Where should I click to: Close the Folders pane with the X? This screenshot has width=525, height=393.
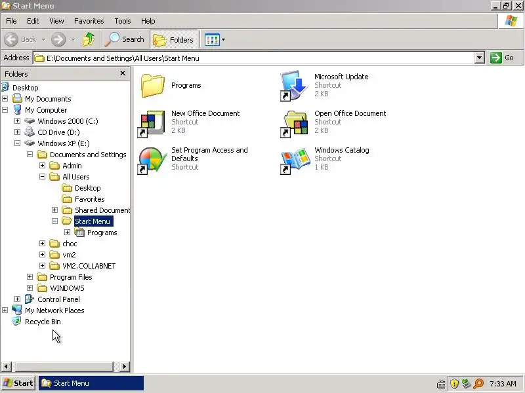click(123, 73)
